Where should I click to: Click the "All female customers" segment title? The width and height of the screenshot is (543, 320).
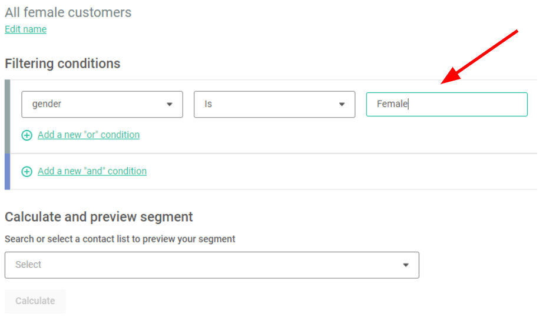pos(68,12)
